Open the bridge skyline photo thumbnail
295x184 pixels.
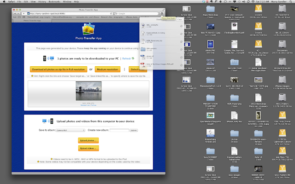(88, 91)
